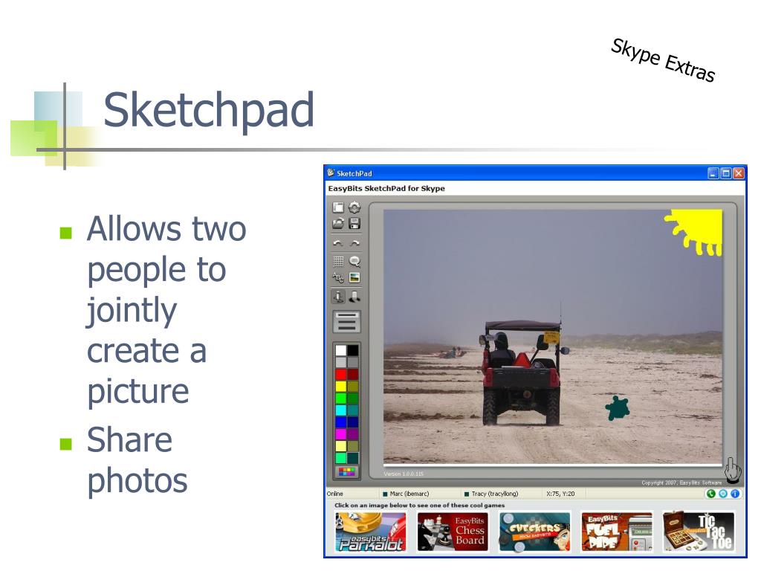Click the blue chat icon in status bar
761x571 pixels.
723,494
